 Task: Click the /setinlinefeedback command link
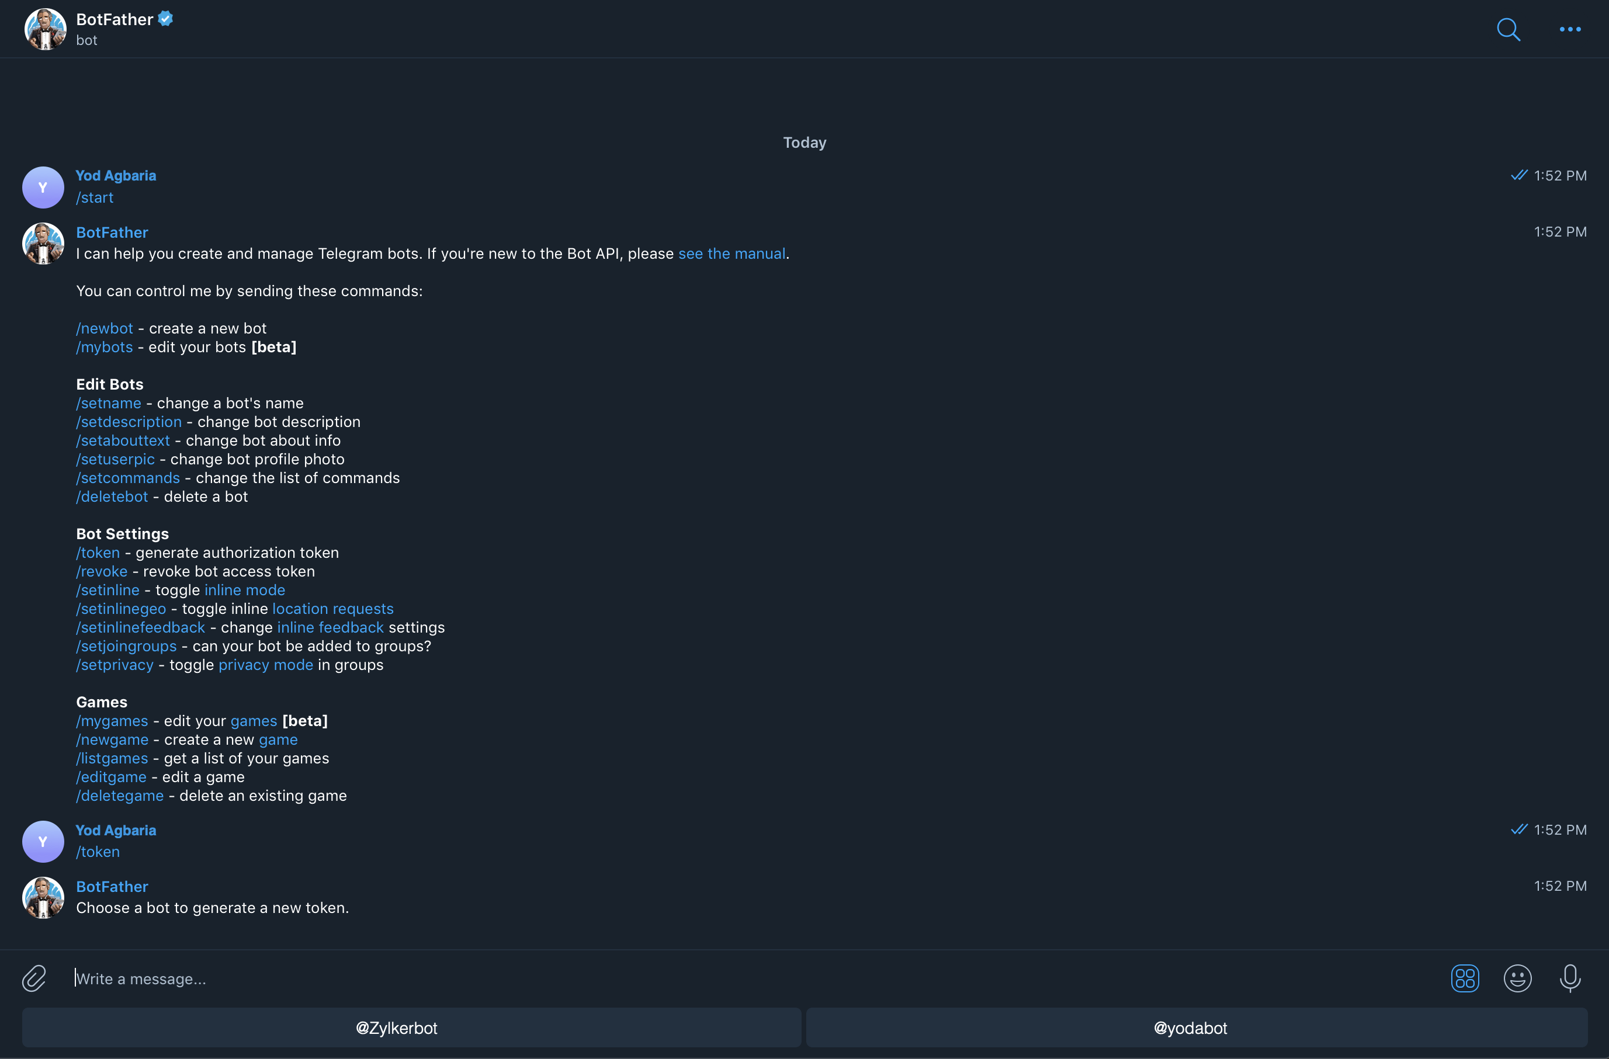point(141,628)
